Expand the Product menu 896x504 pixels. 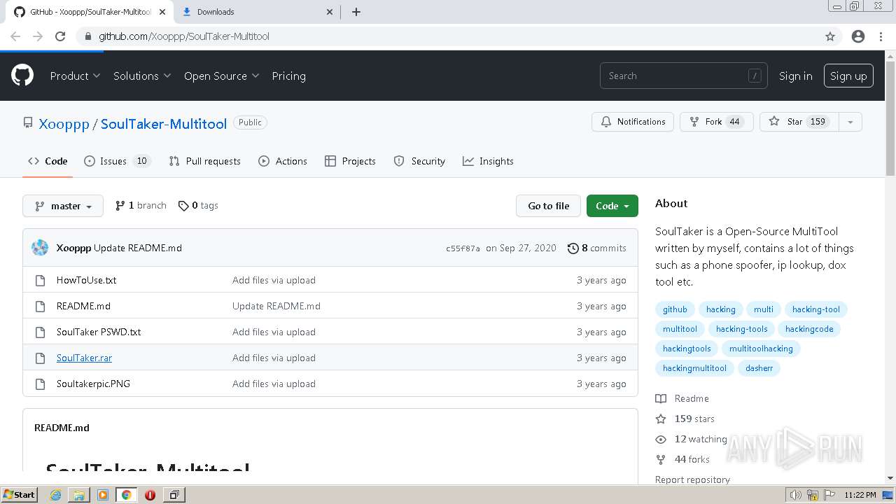pos(75,76)
